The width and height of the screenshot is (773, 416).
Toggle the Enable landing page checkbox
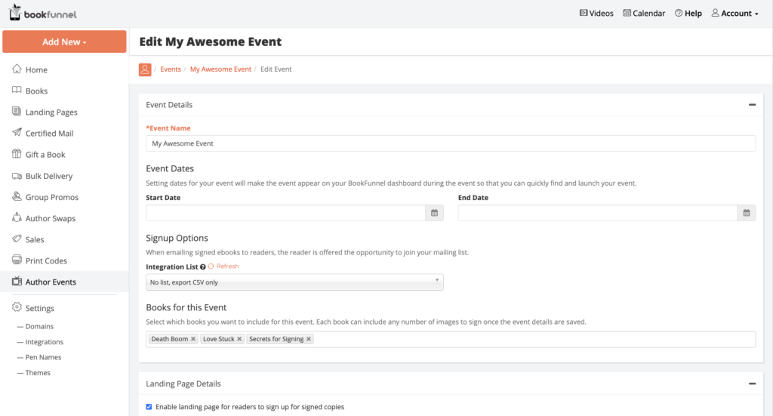[149, 407]
